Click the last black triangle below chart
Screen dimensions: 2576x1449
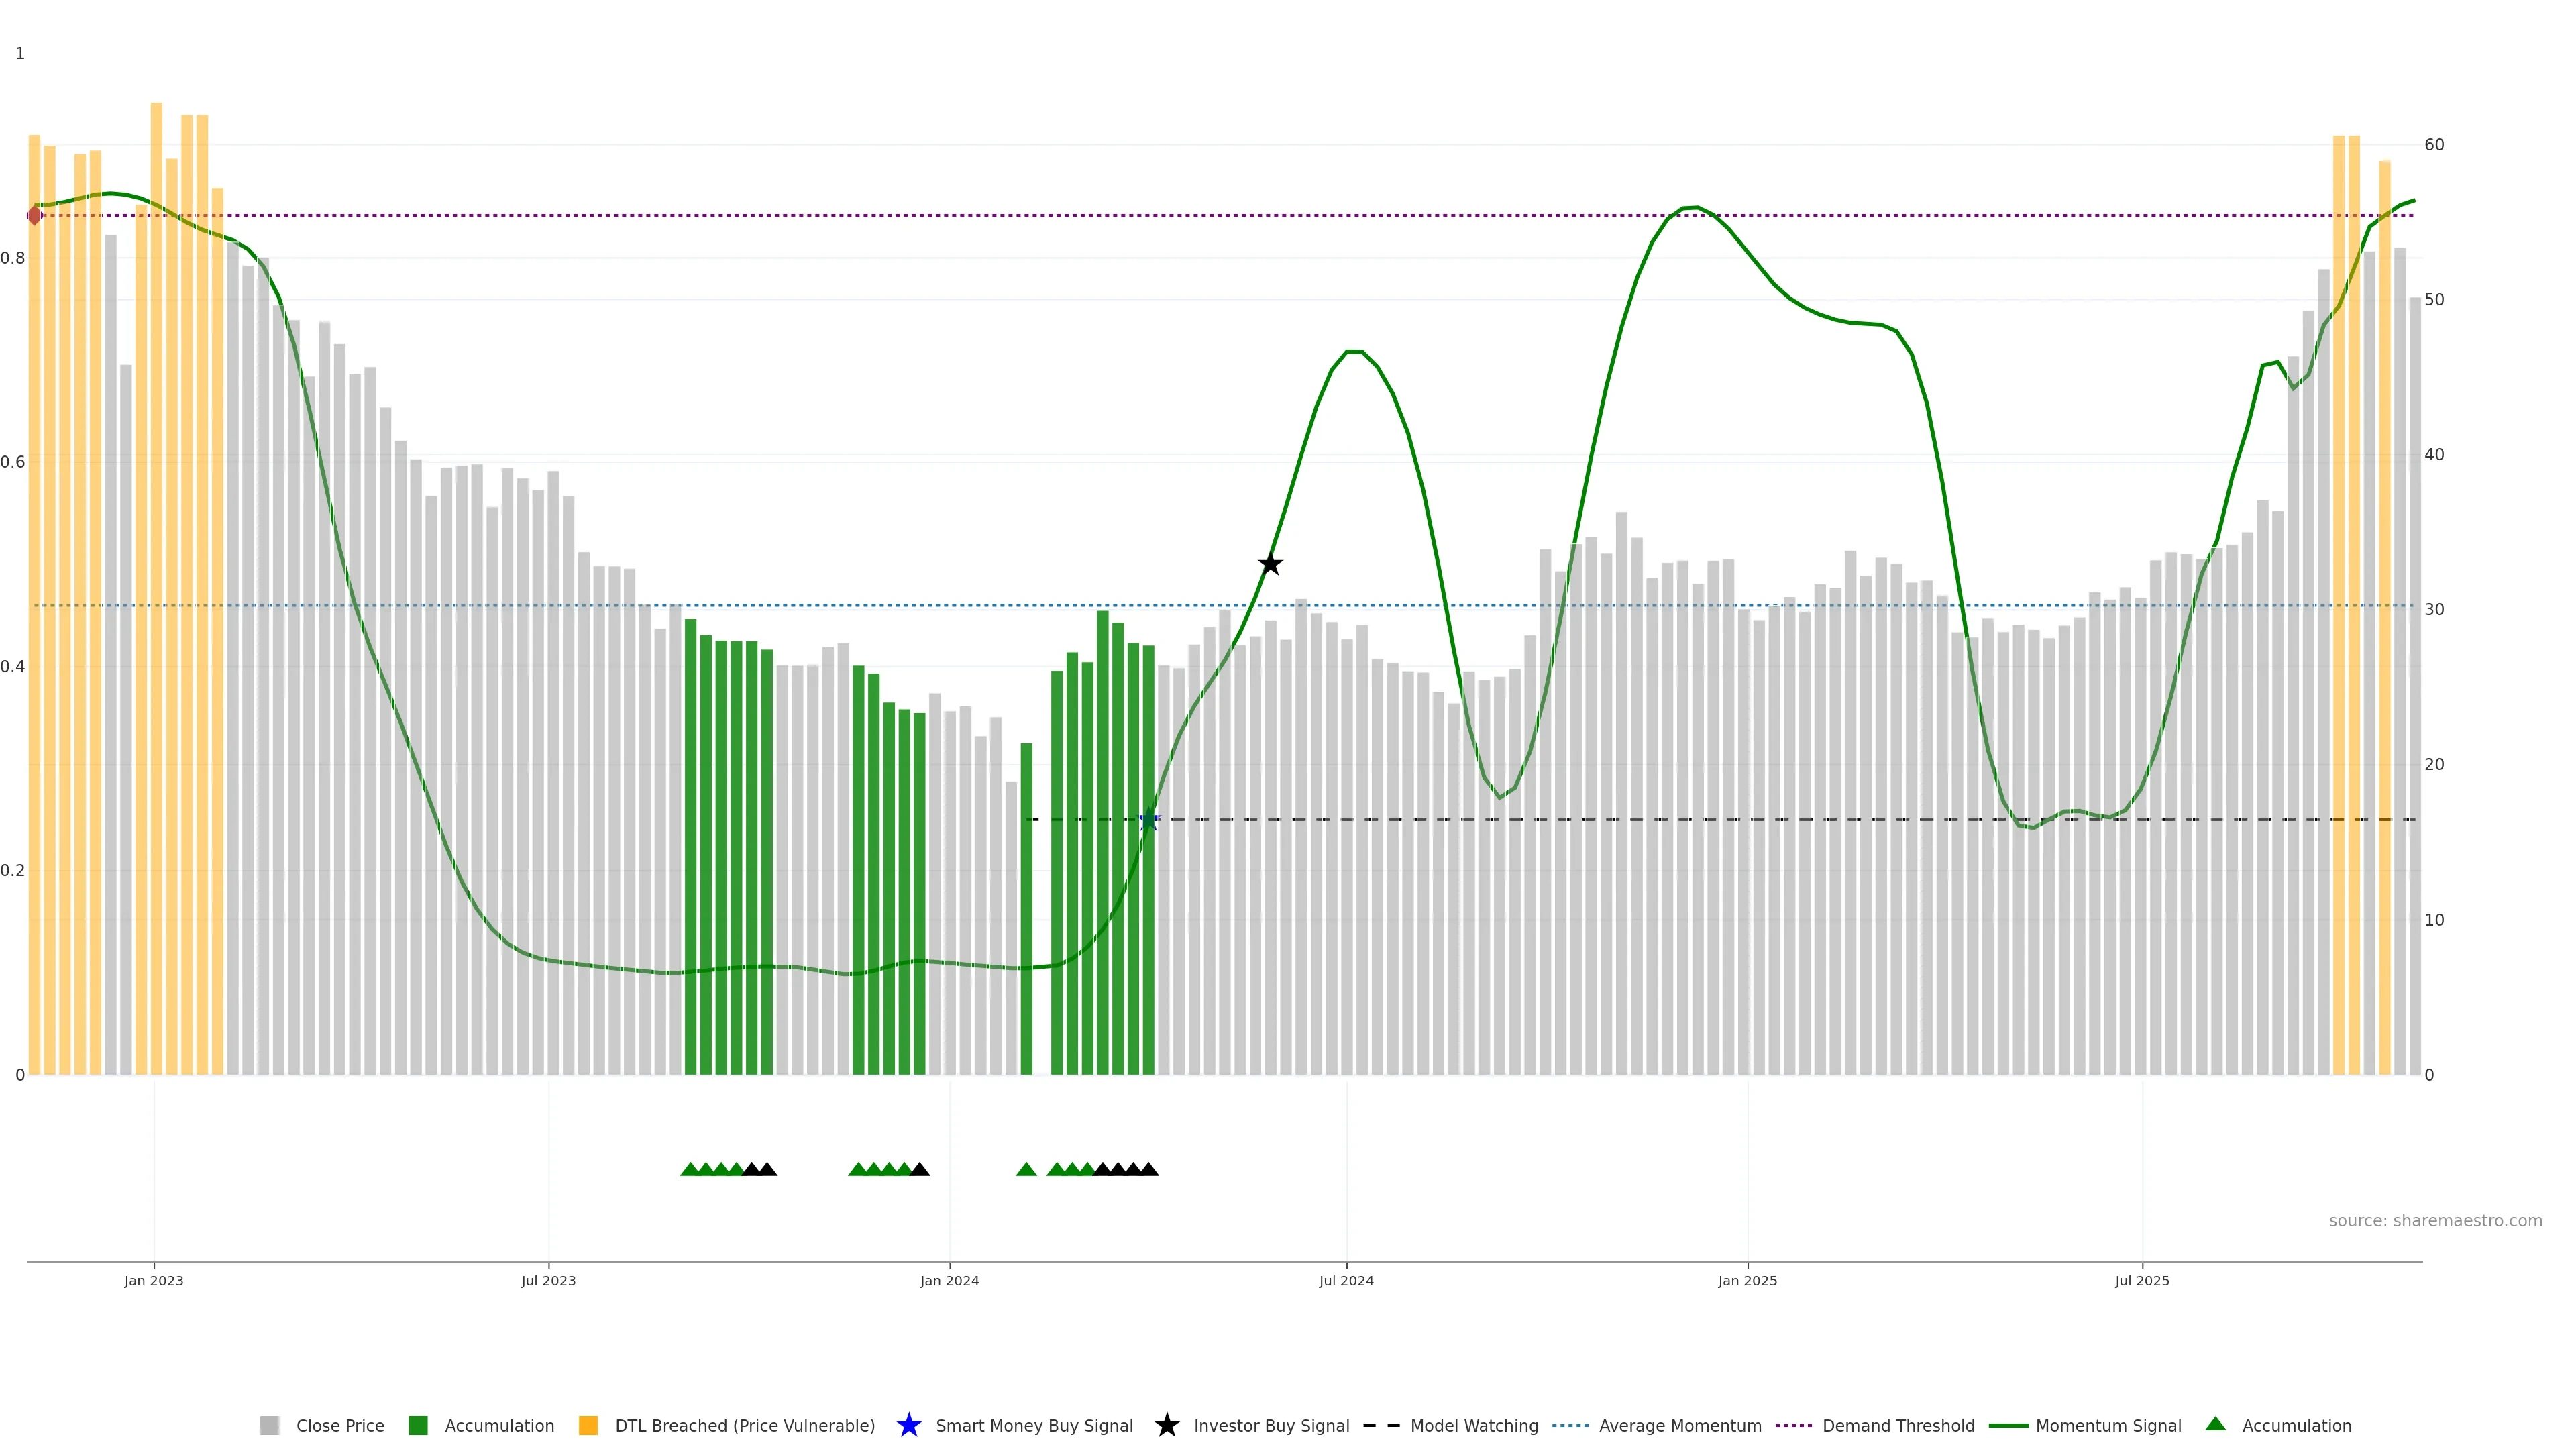coord(1149,1169)
